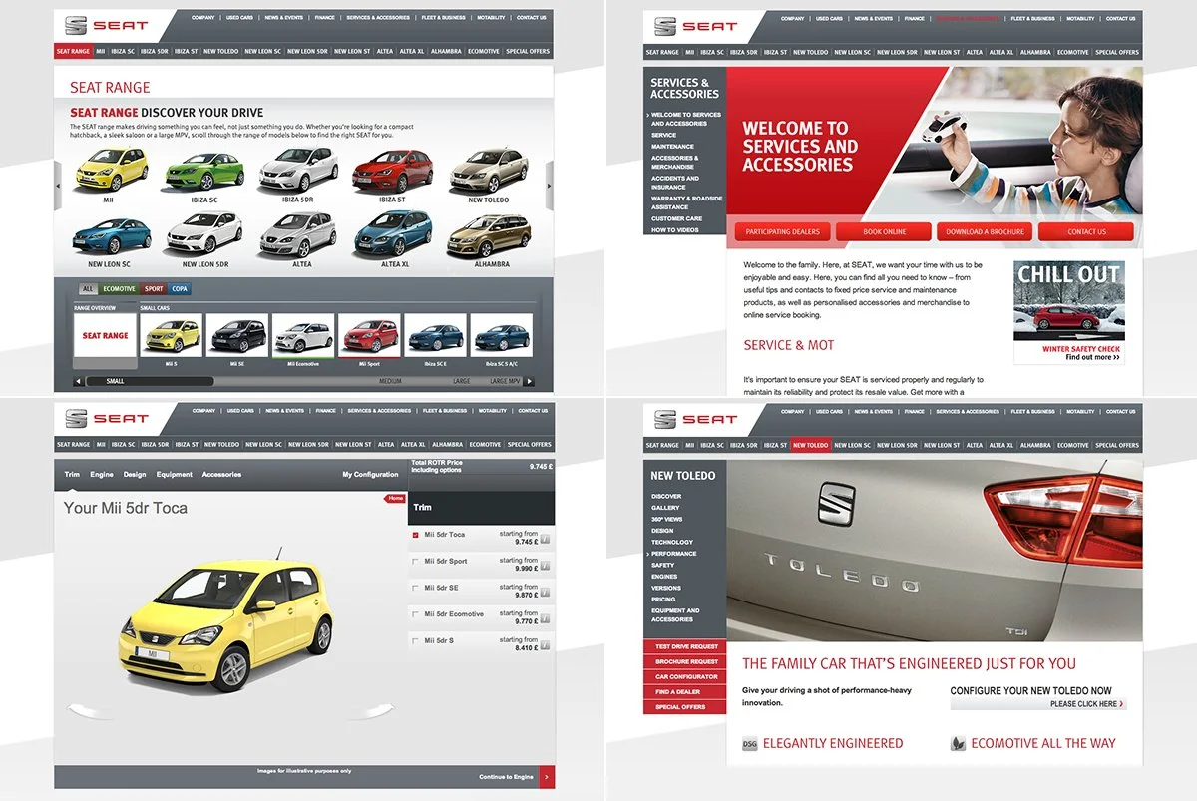Click the right arrow of the car size scrollbar

529,381
